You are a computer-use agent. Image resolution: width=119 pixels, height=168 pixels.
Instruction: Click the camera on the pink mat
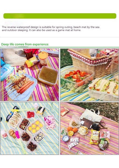pyautogui.click(x=96, y=127)
